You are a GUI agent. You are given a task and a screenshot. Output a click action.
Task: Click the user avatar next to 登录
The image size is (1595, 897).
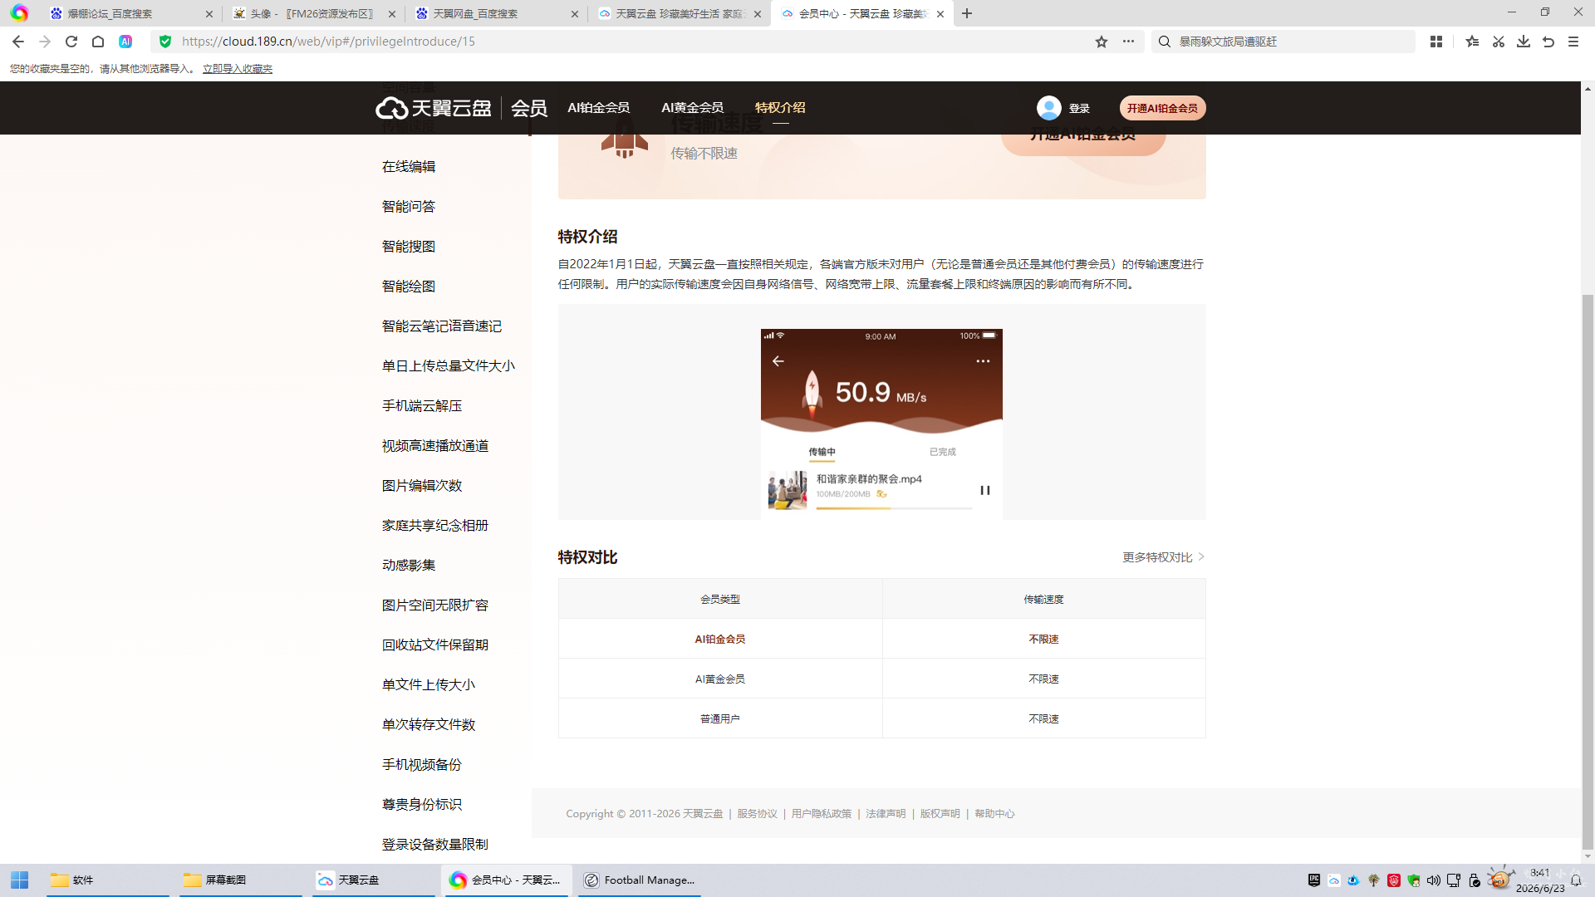[x=1049, y=108]
